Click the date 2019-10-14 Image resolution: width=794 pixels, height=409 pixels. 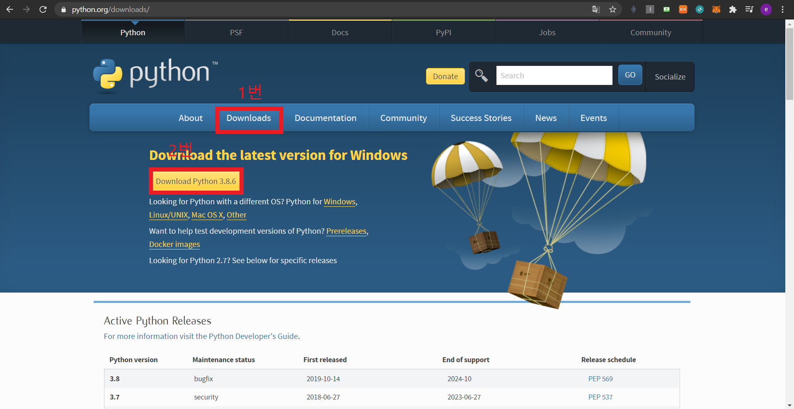[323, 379]
